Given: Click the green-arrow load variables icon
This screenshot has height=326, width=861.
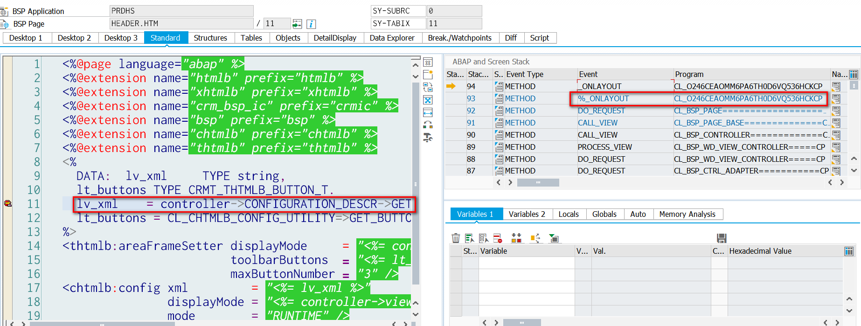Looking at the screenshot, I should [x=554, y=238].
